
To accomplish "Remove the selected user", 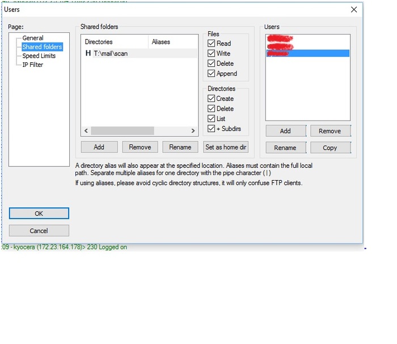I will [330, 131].
